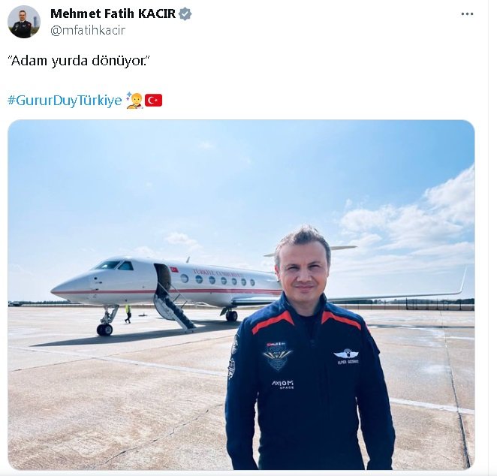Image resolution: width=497 pixels, height=476 pixels.
Task: Click the Turkish flag on the aircraft
Action: 174,270
